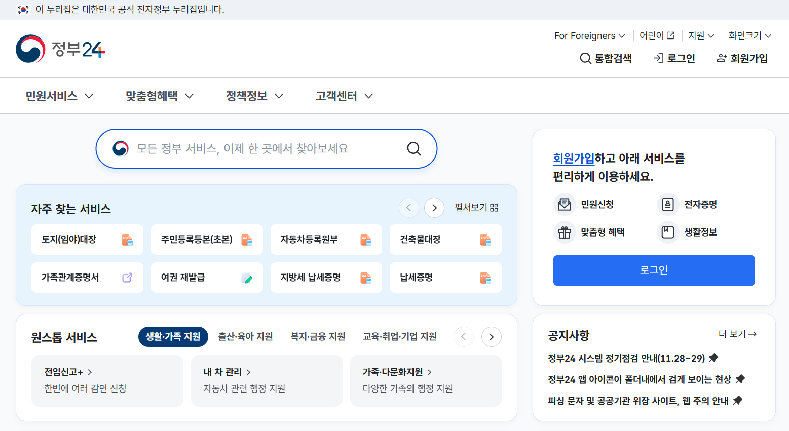Click the grid icon next to 펼쳐보기

(494, 208)
